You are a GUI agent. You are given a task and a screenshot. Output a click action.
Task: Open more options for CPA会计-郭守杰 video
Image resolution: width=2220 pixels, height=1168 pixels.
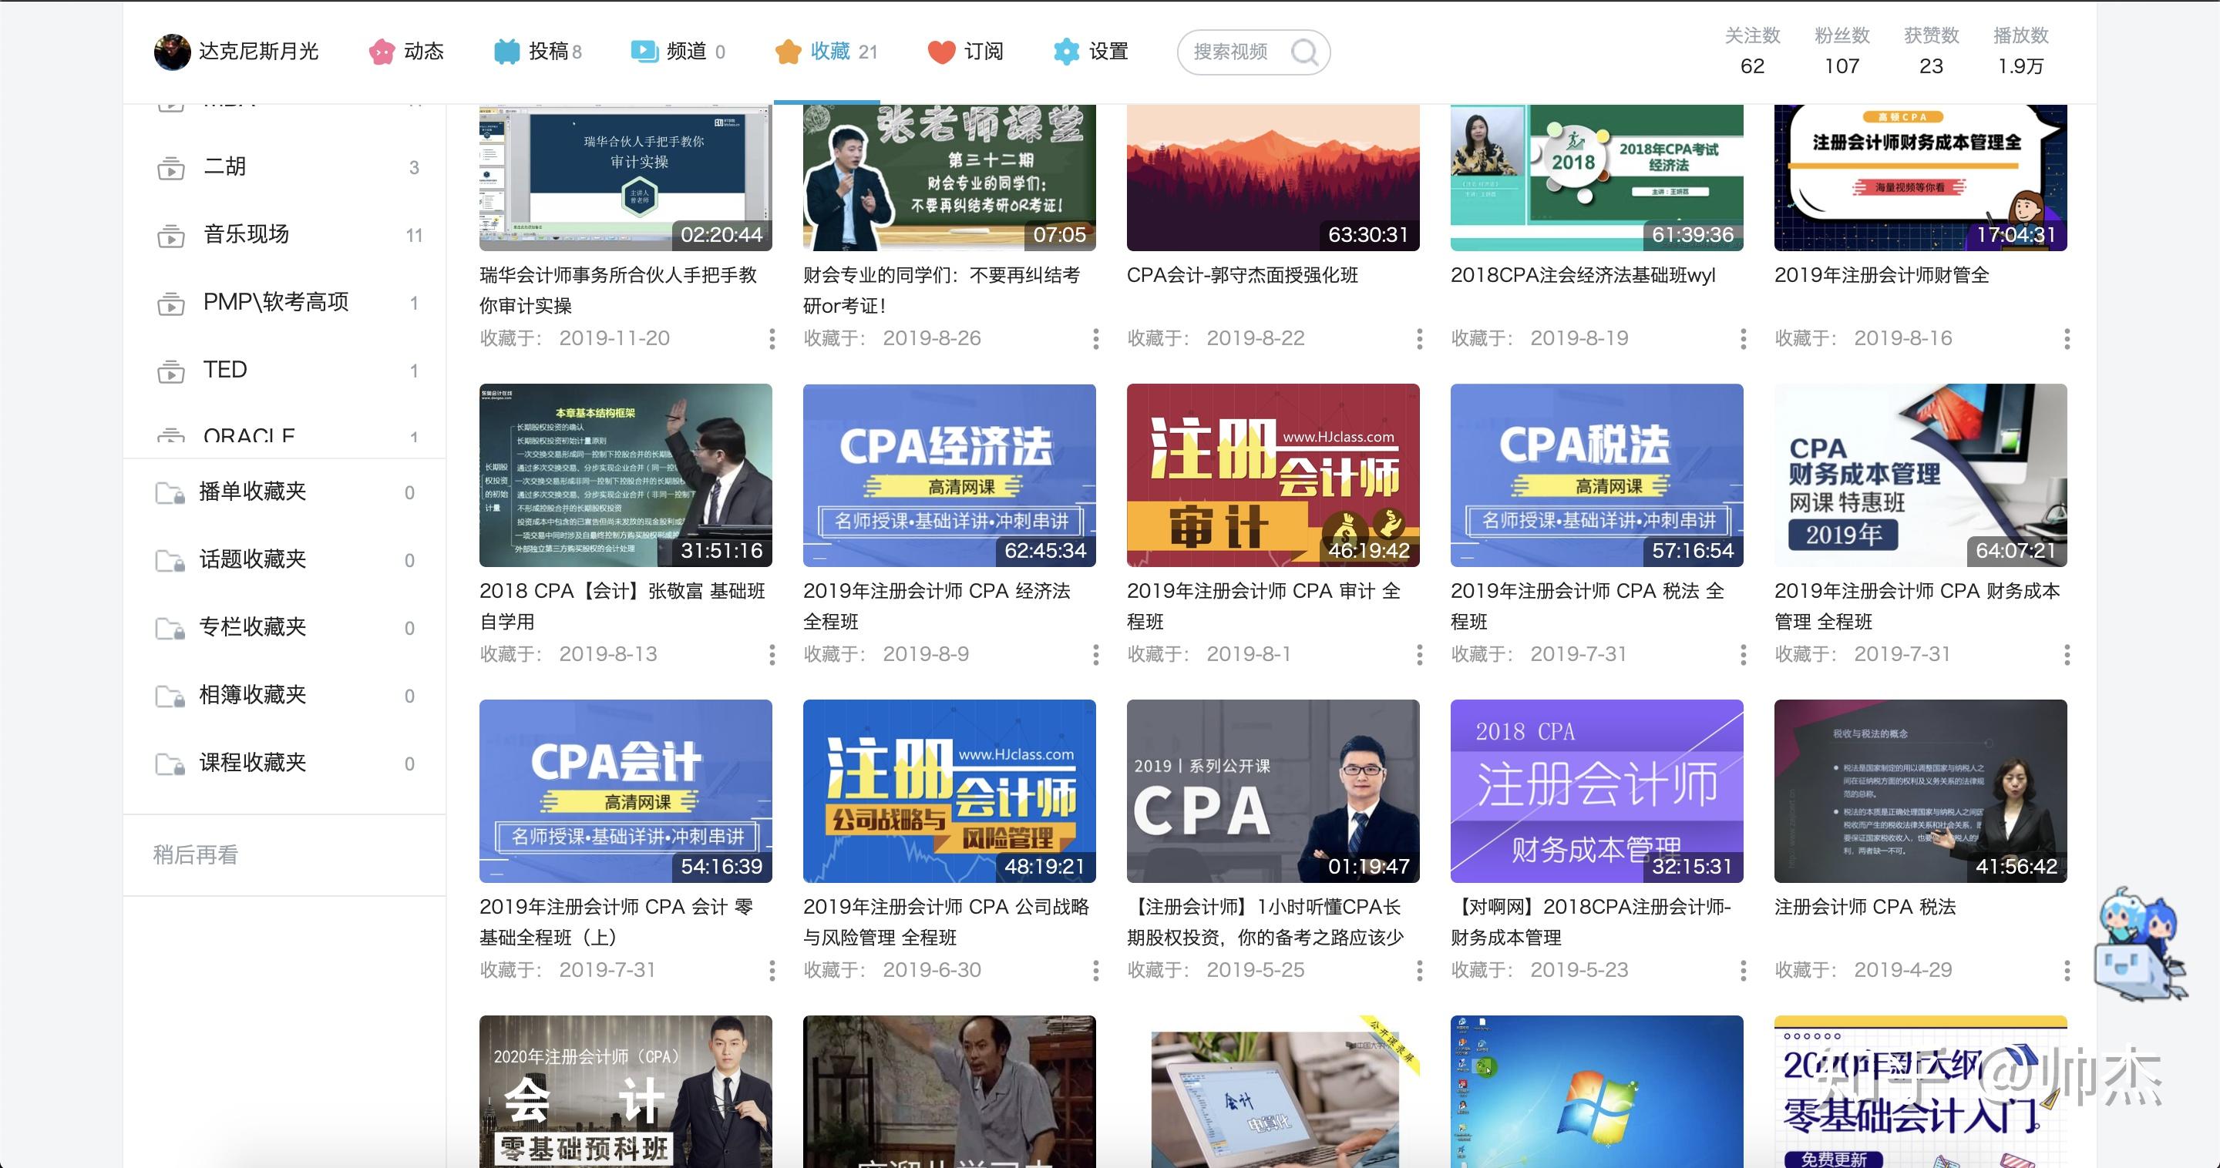pyautogui.click(x=1419, y=338)
